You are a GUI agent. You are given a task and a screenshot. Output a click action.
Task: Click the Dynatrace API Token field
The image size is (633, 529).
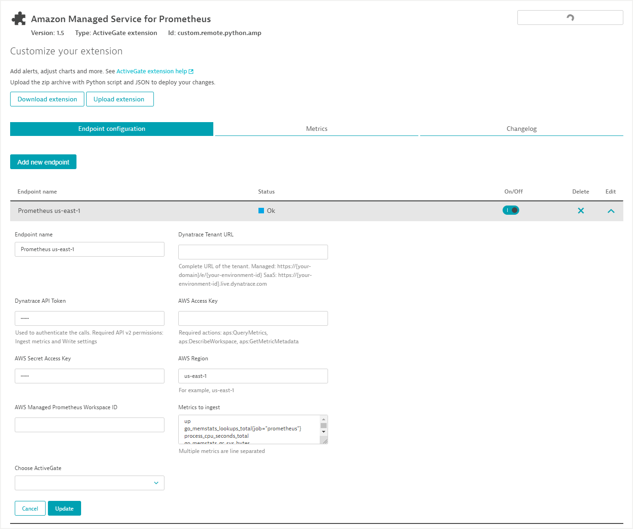click(x=89, y=318)
